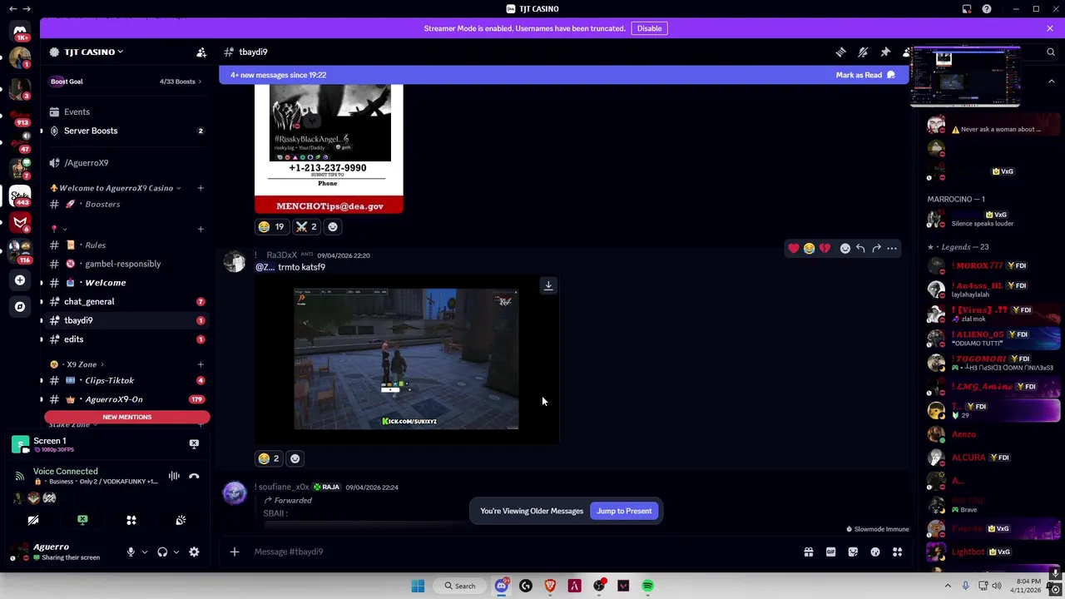Open the soundboard icon
Image resolution: width=1065 pixels, height=599 pixels.
click(181, 520)
